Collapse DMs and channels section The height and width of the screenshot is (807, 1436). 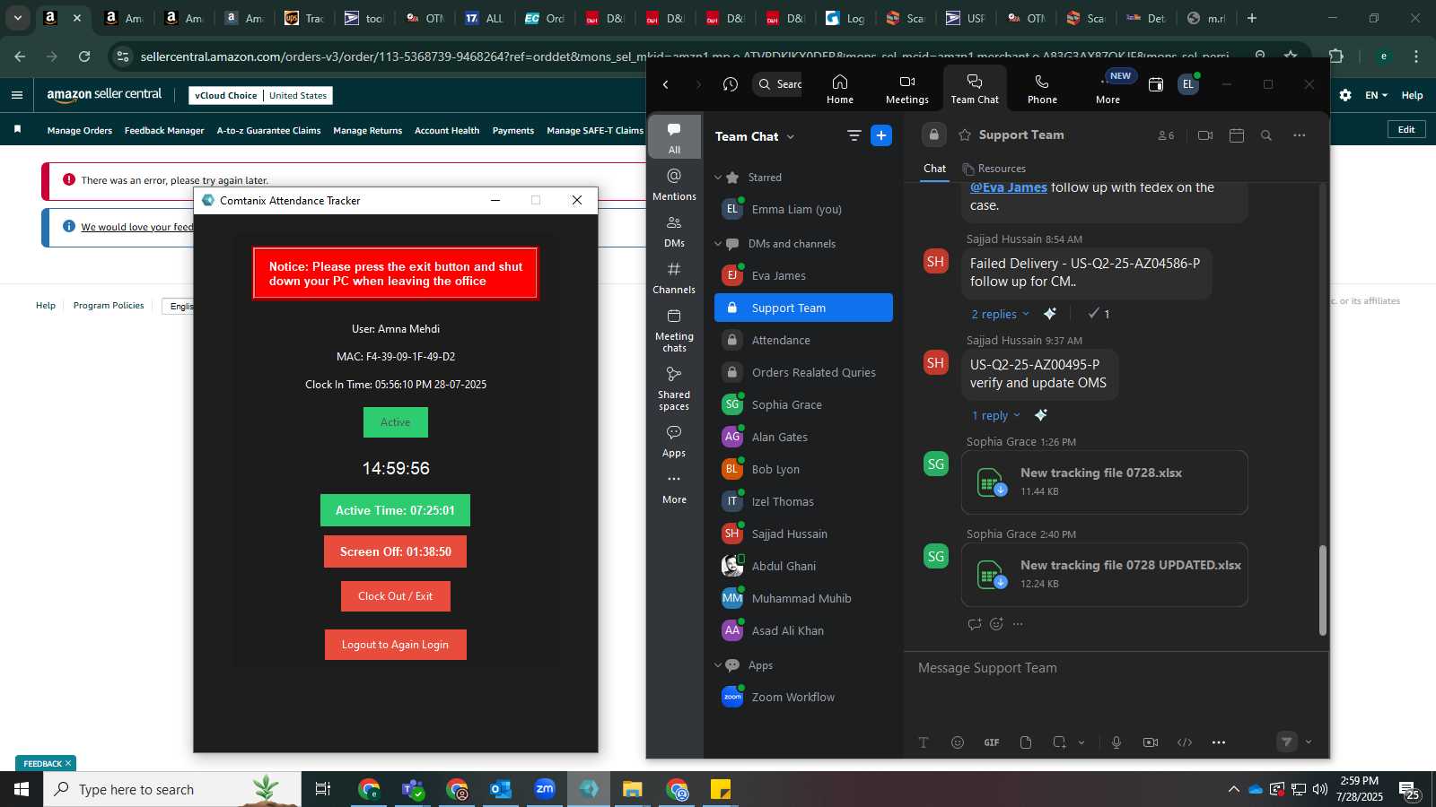(x=718, y=244)
